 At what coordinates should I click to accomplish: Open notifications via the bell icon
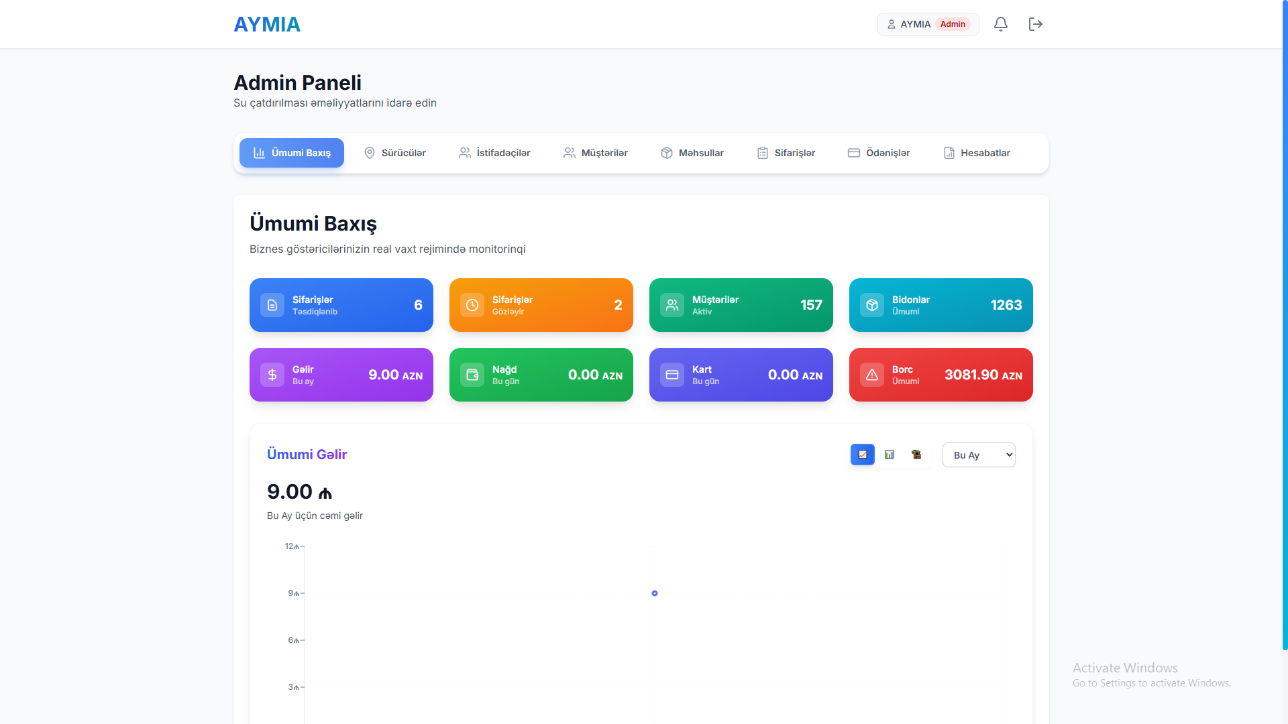[1000, 24]
